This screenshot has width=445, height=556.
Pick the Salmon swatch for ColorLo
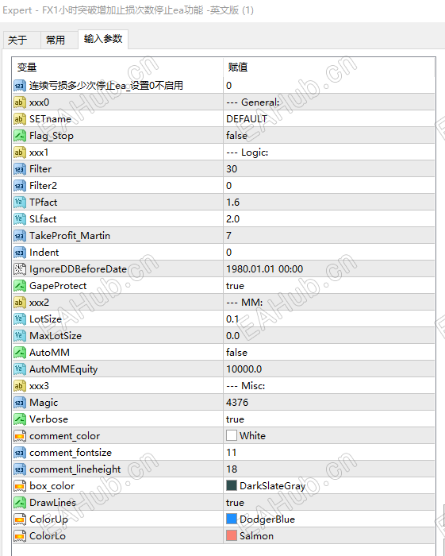[x=232, y=535]
